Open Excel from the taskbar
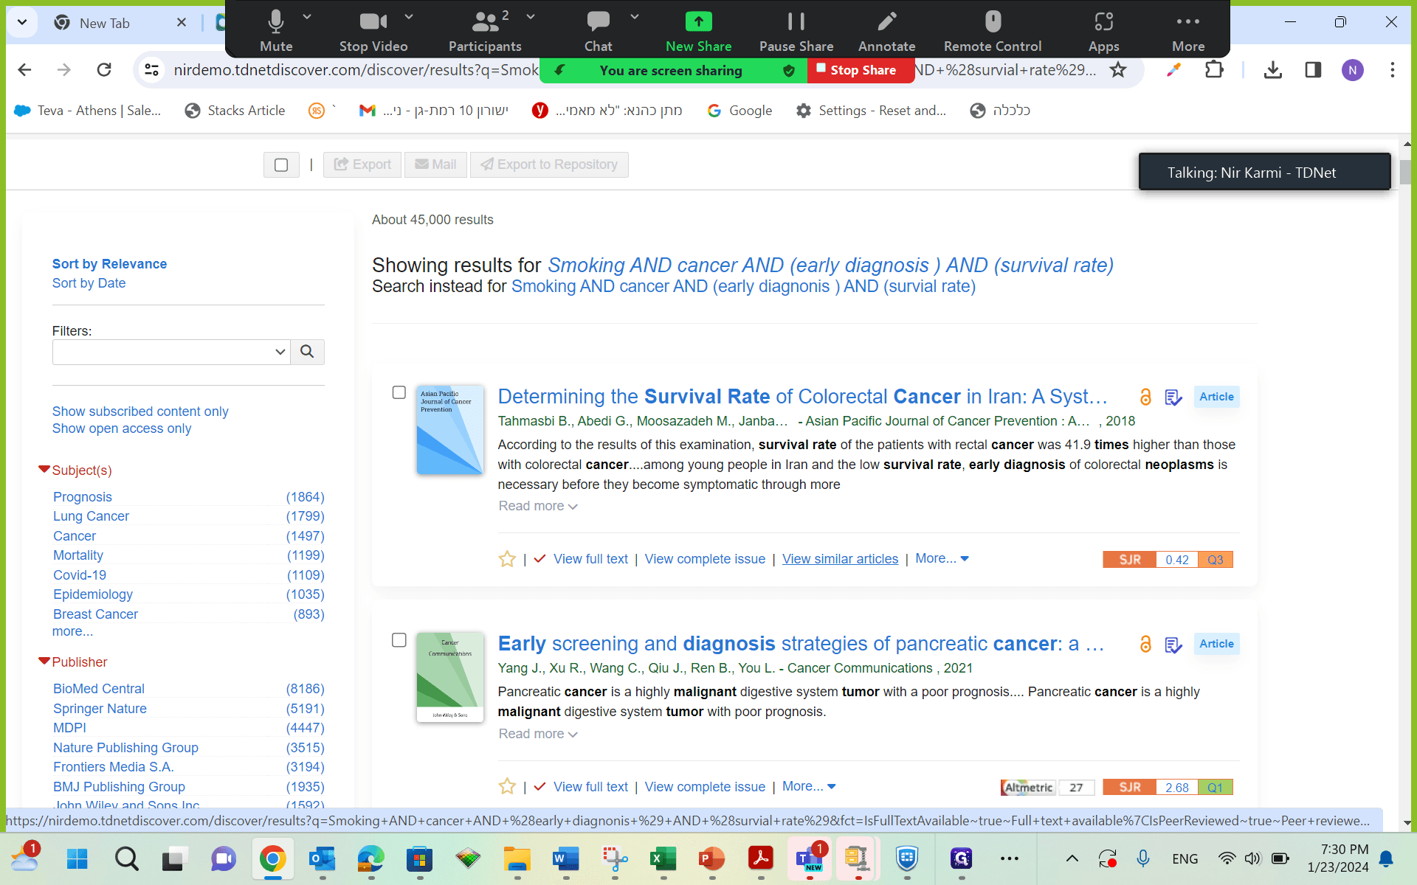The image size is (1417, 885). 663,858
